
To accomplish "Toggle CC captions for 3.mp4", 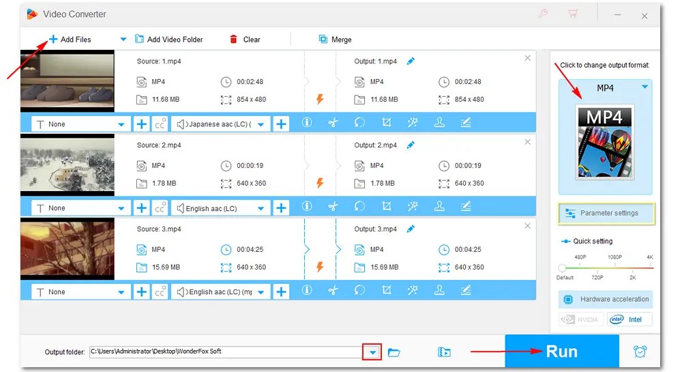I will pos(160,292).
